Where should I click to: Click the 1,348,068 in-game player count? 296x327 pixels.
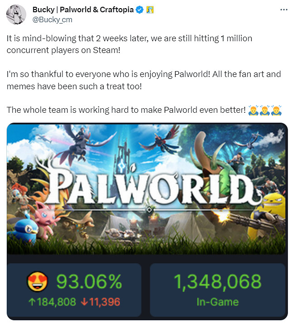(x=217, y=282)
